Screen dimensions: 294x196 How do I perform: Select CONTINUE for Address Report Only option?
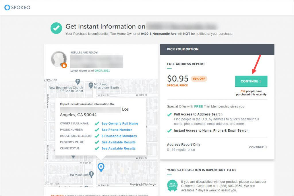(x=258, y=147)
